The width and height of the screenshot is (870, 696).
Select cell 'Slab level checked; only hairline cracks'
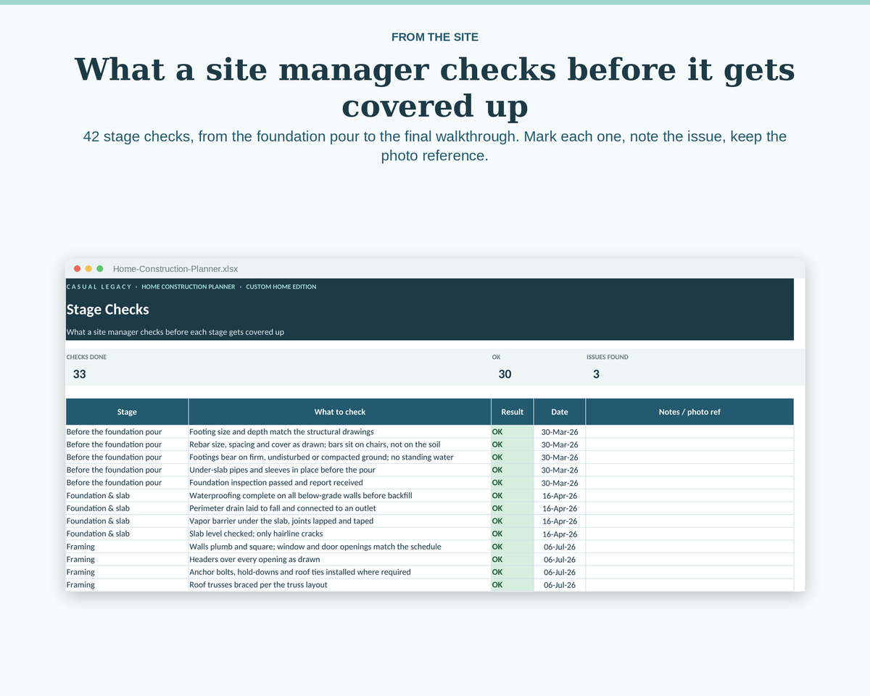[340, 534]
